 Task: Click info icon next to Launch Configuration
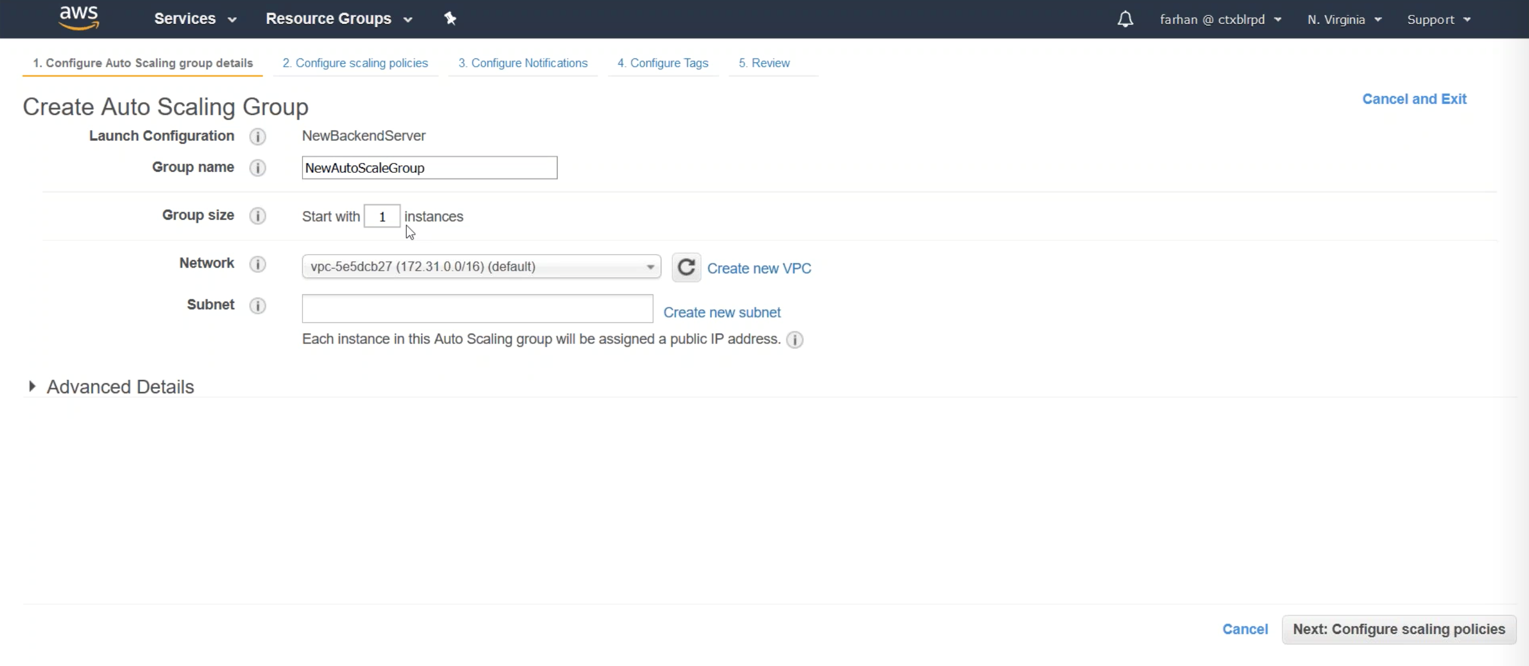click(x=257, y=136)
